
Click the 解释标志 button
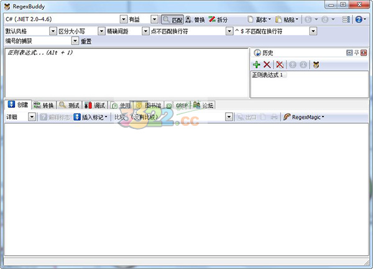[x=55, y=117]
